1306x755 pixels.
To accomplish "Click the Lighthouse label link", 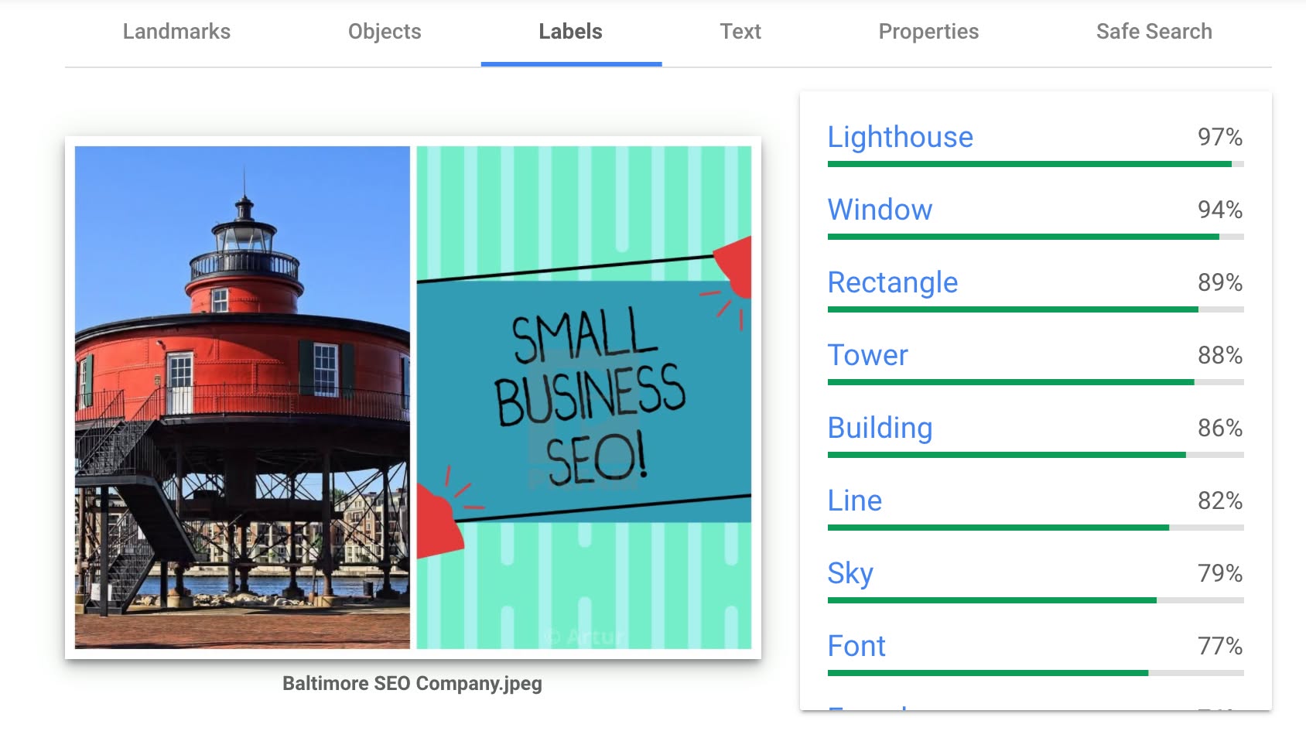I will pos(900,137).
